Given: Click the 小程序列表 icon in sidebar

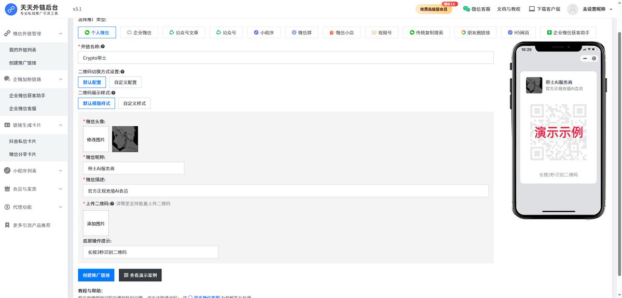Looking at the screenshot, I should click(7, 171).
